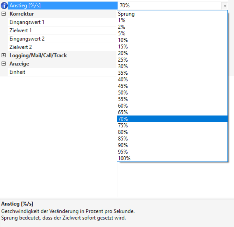Set Anstieg to 100%
The width and height of the screenshot is (234, 227).
[x=124, y=158]
